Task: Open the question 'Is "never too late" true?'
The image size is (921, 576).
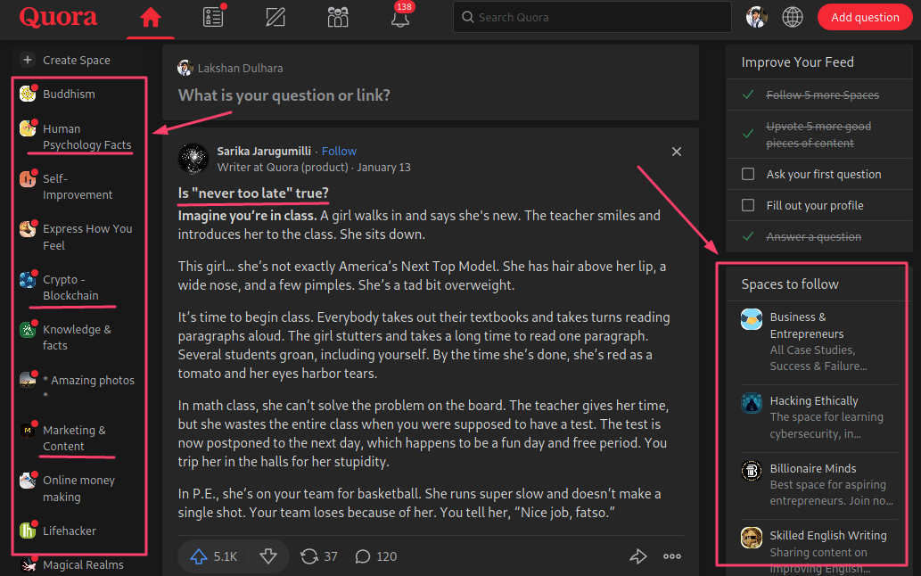Action: (x=253, y=193)
